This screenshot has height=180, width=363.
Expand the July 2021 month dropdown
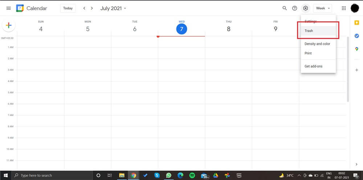click(113, 8)
